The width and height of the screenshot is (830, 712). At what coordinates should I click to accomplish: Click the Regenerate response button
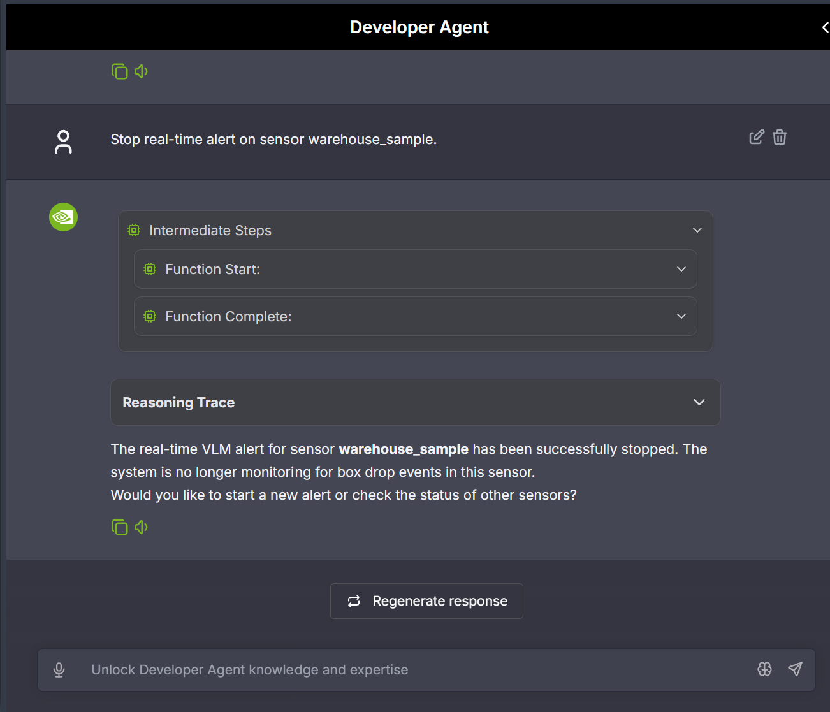(x=426, y=601)
